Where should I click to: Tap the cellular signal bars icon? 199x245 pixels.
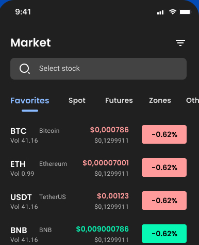(160, 12)
